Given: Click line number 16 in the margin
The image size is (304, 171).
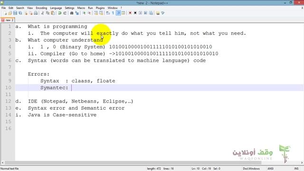Looking at the screenshot, I should (x=8, y=128).
